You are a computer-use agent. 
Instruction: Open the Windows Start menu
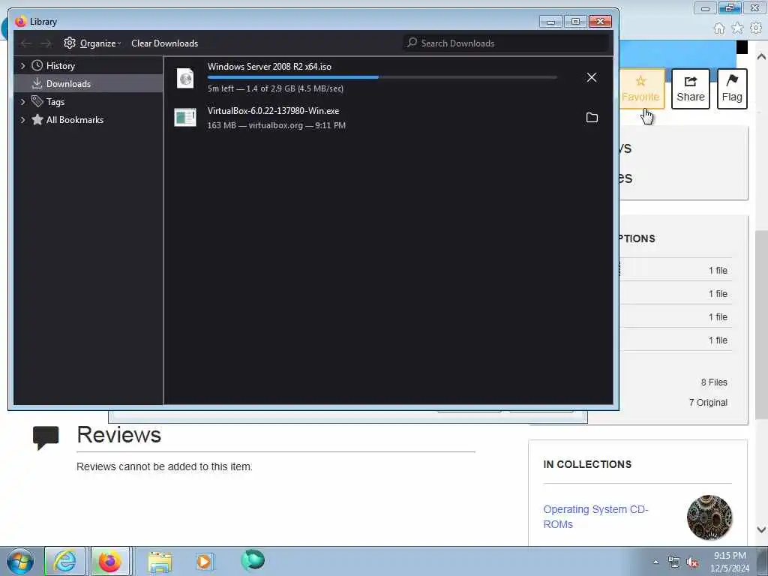pos(20,561)
